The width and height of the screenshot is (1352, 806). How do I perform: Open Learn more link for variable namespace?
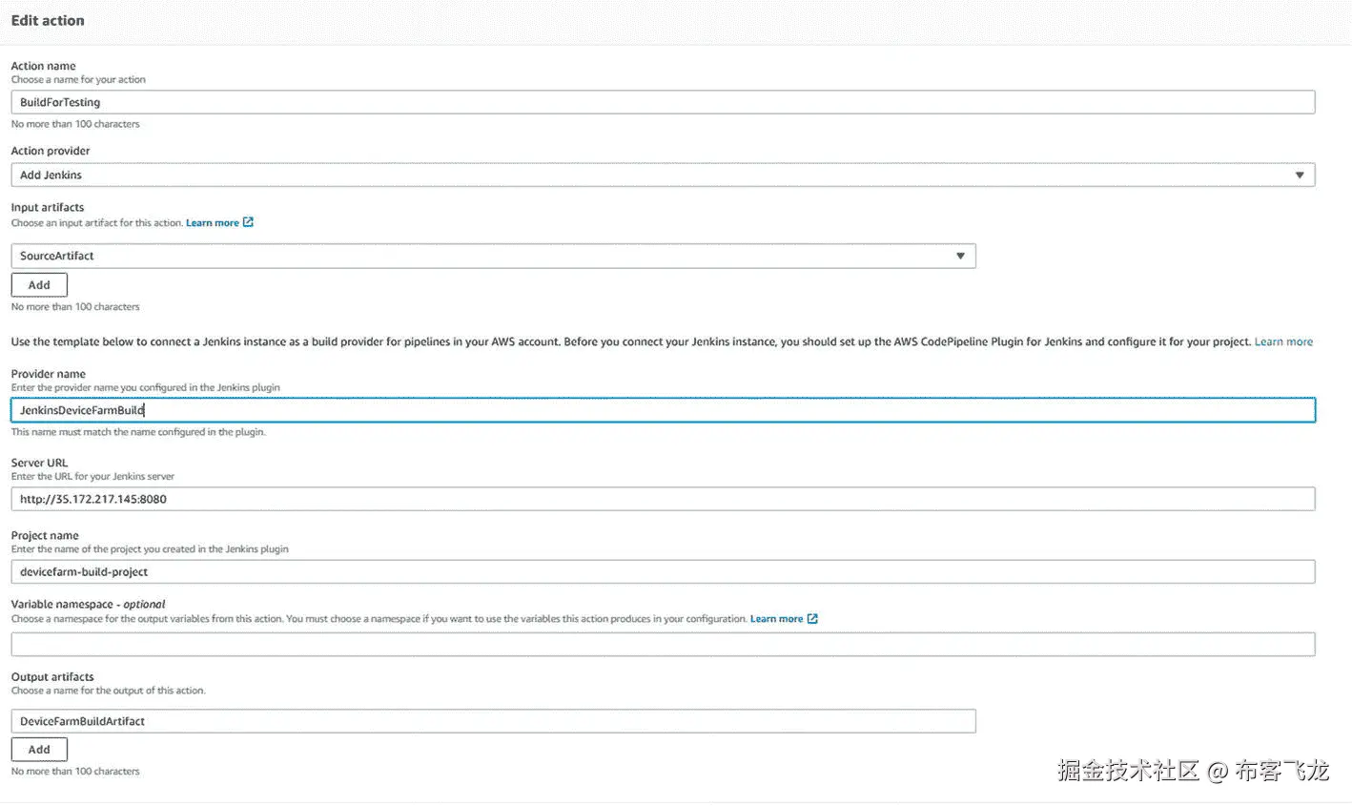(x=776, y=619)
